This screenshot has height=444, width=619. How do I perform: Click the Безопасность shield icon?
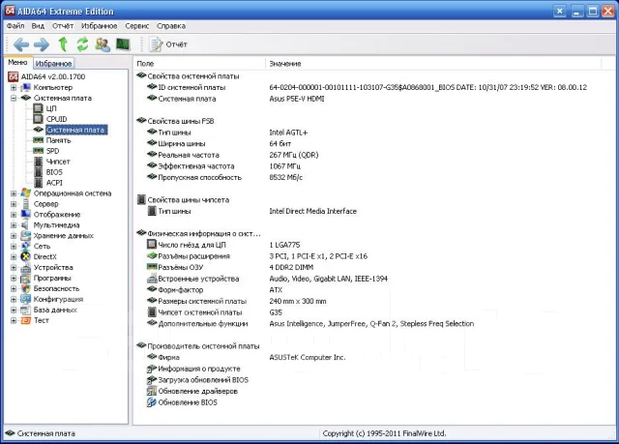[x=26, y=289]
